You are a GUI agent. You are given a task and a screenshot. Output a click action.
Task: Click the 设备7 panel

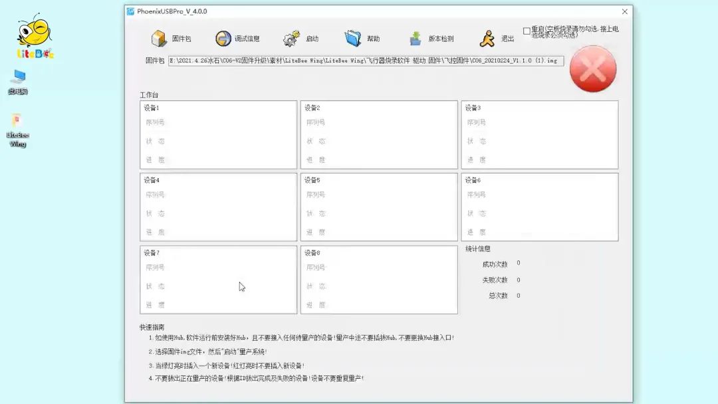pos(219,280)
